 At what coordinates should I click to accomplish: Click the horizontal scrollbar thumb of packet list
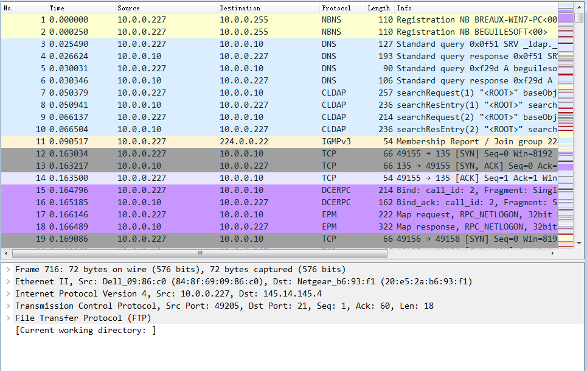point(200,254)
